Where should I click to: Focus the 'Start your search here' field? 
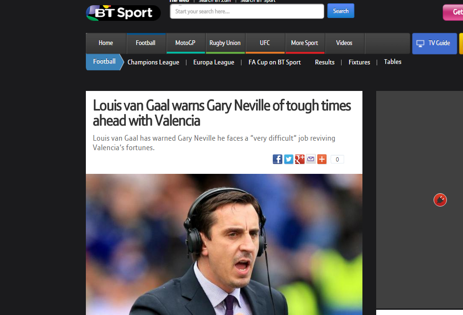pyautogui.click(x=247, y=11)
